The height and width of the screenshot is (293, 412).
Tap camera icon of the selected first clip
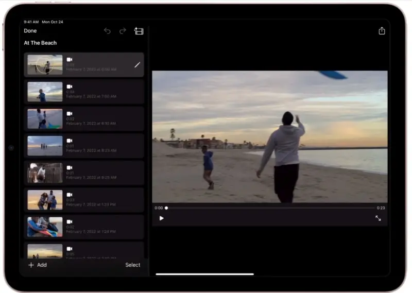click(x=70, y=59)
